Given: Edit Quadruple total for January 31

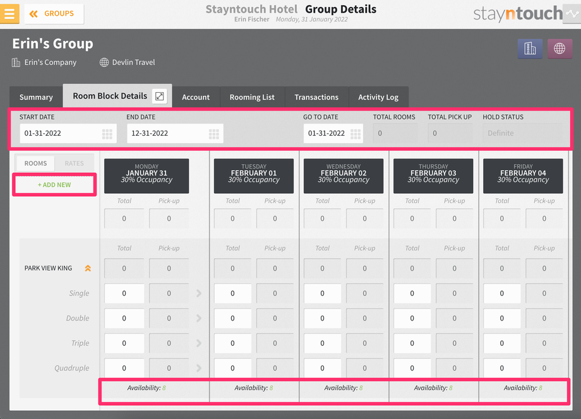Looking at the screenshot, I should coord(124,368).
